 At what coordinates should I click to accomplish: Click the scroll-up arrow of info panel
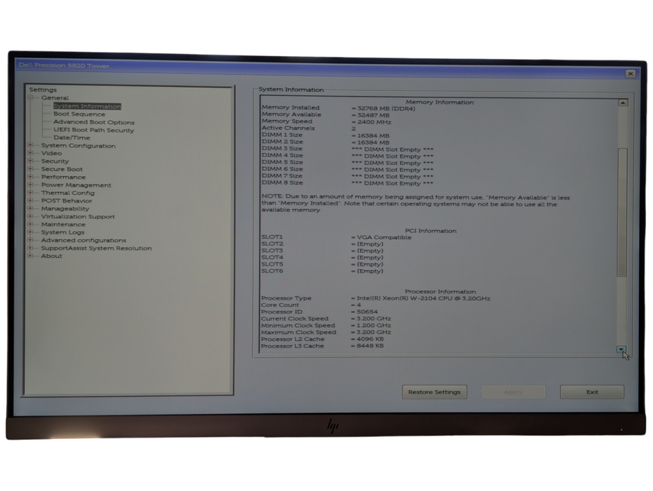[623, 103]
